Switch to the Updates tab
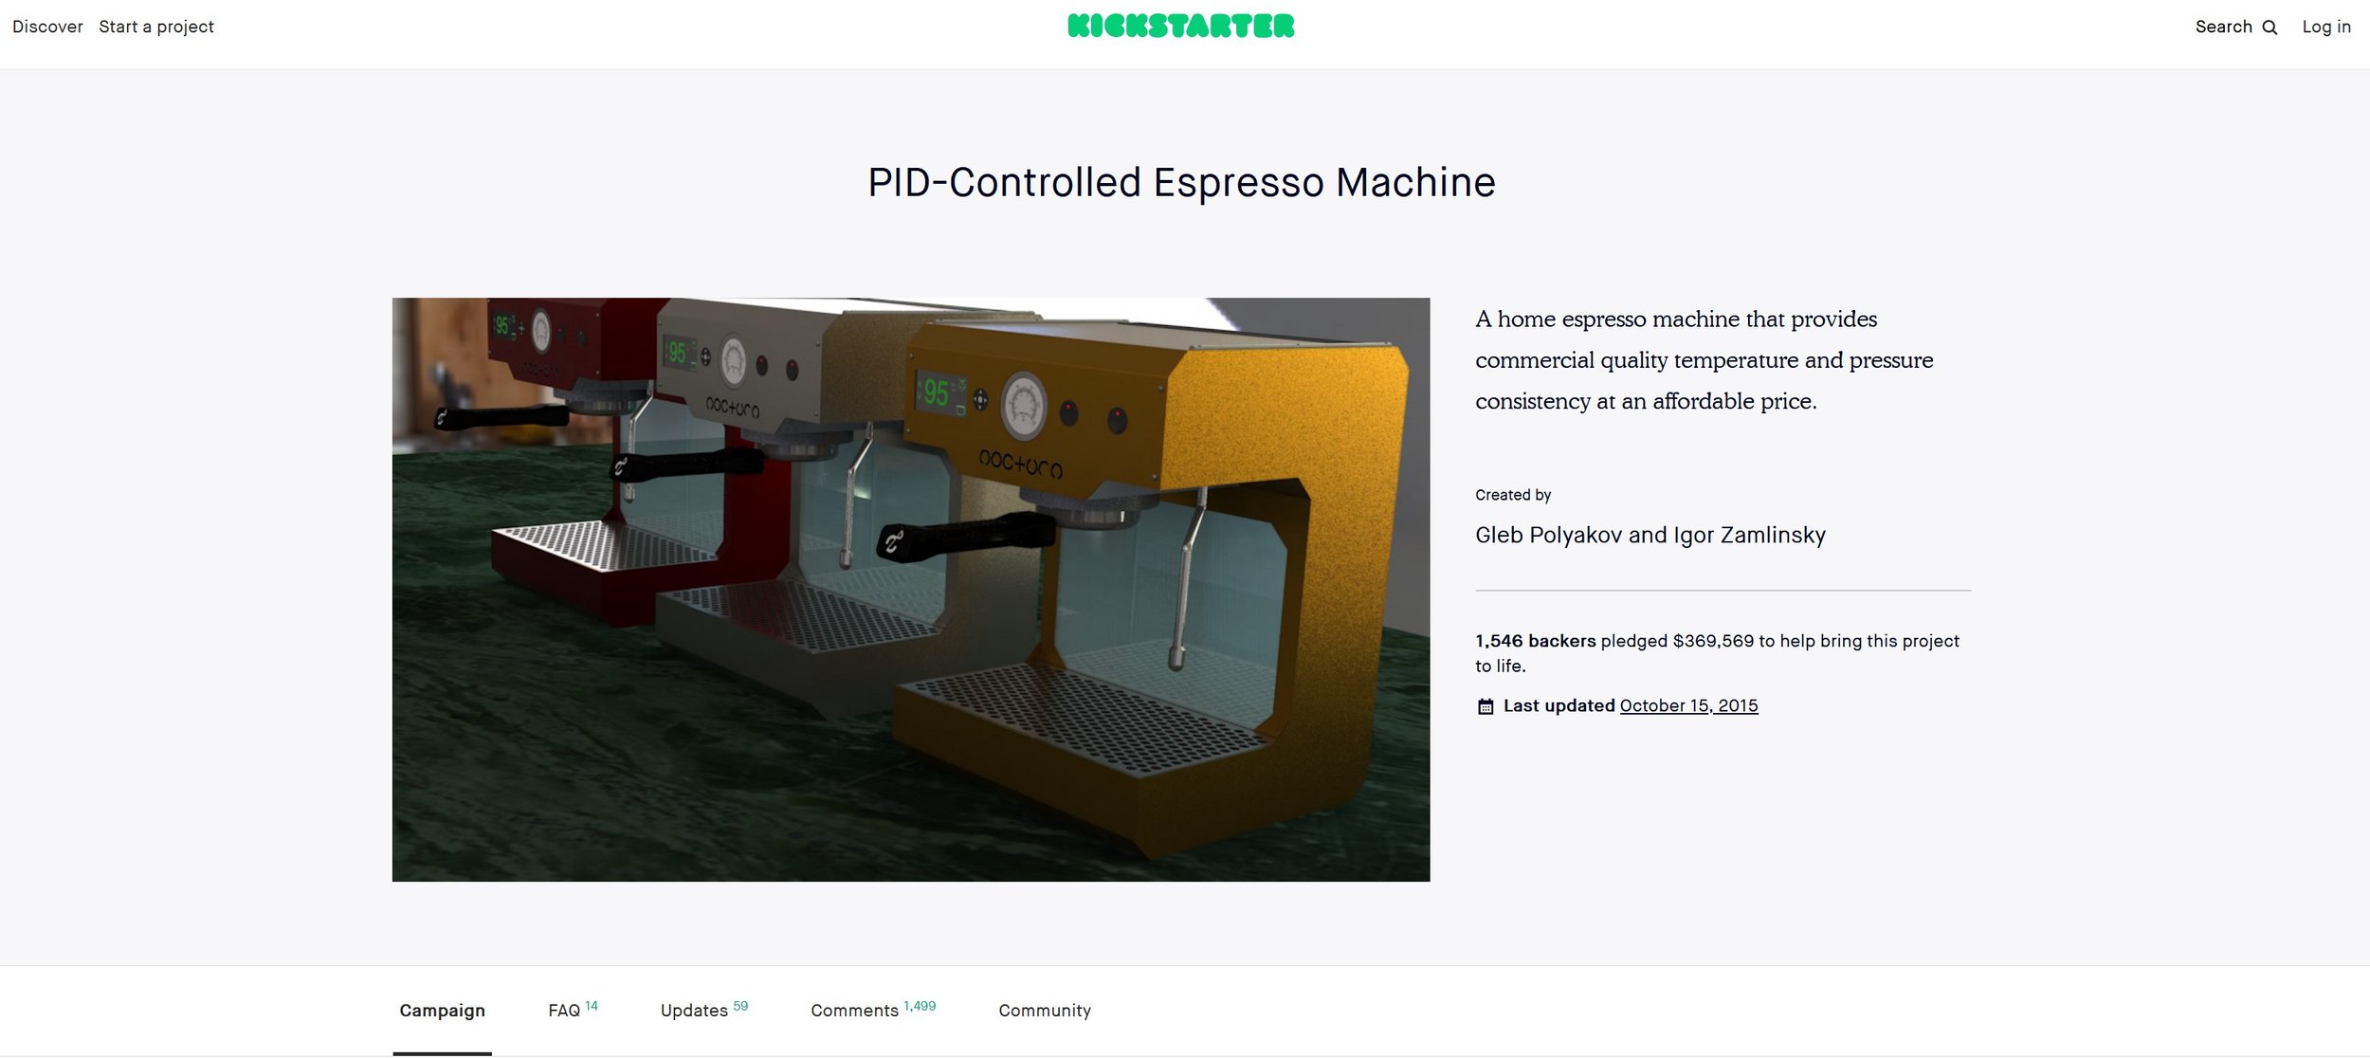Image resolution: width=2370 pixels, height=1058 pixels. coord(694,1011)
